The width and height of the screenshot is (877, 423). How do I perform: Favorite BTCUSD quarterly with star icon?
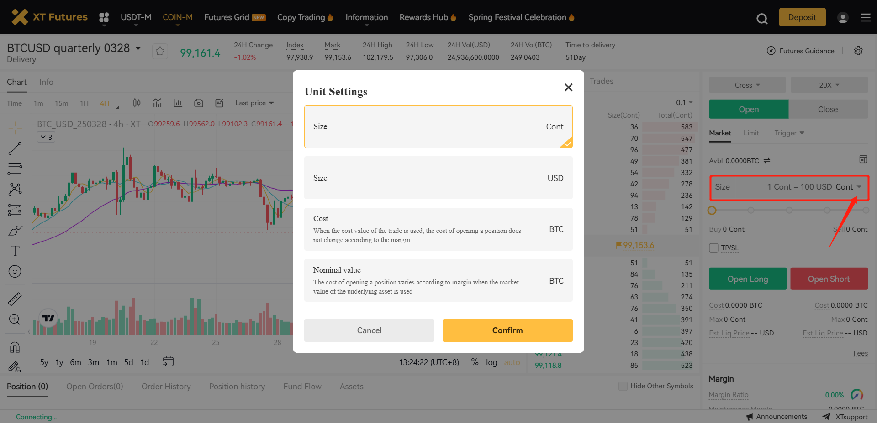[160, 51]
